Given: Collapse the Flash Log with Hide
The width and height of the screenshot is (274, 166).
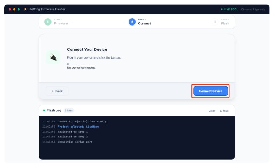Looking at the screenshot, I should [224, 110].
